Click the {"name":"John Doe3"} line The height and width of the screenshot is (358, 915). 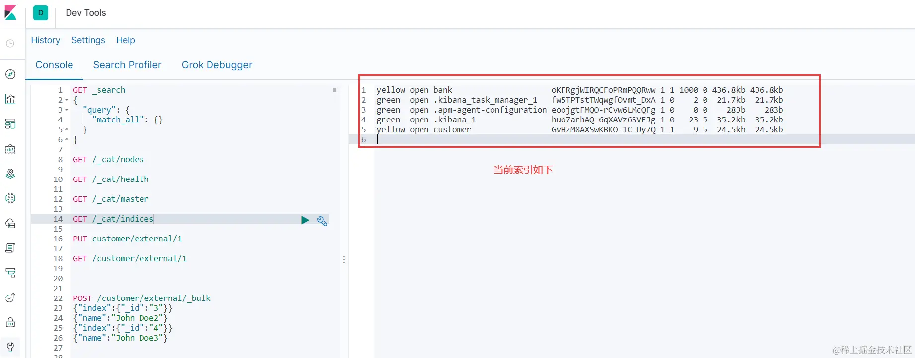[121, 338]
